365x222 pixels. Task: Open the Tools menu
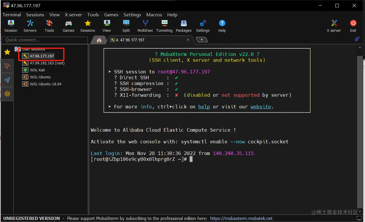click(x=93, y=15)
